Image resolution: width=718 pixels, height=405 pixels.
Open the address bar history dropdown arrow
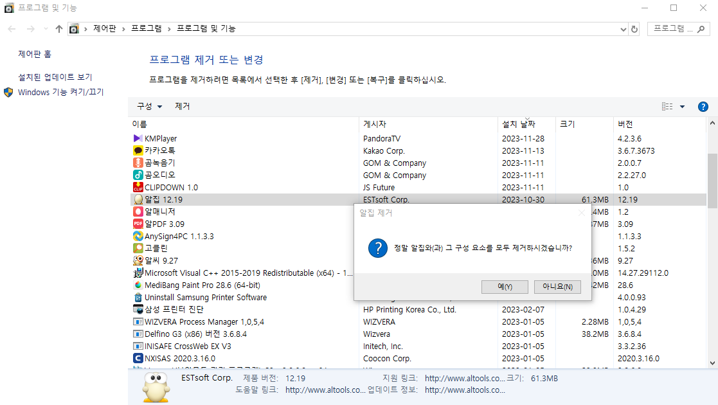(622, 28)
